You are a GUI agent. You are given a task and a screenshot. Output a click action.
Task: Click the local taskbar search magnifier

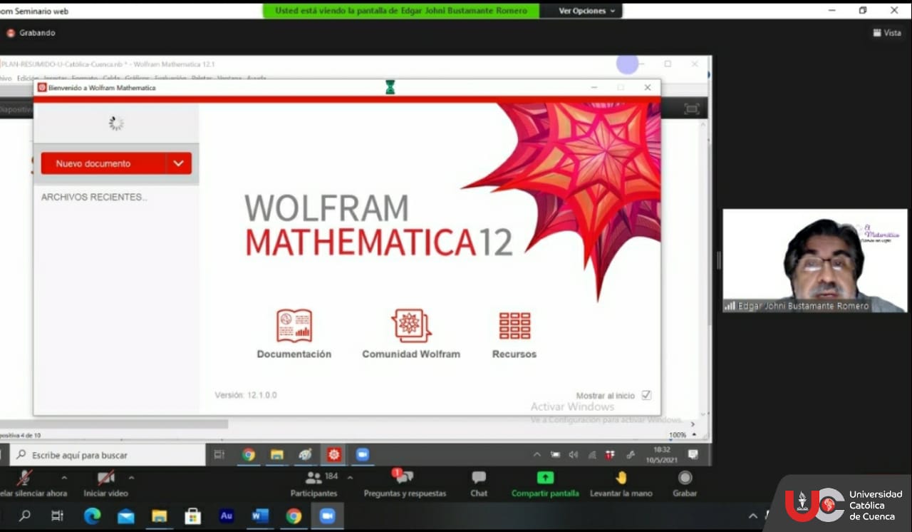pyautogui.click(x=24, y=516)
